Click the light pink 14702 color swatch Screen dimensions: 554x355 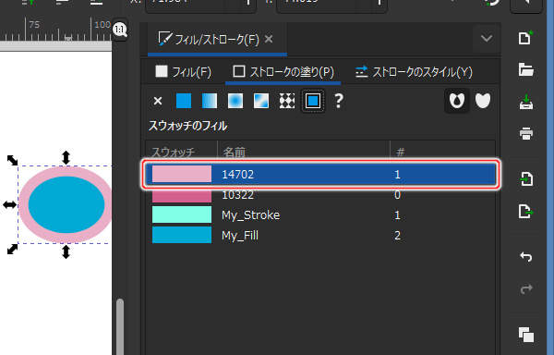[x=182, y=174]
